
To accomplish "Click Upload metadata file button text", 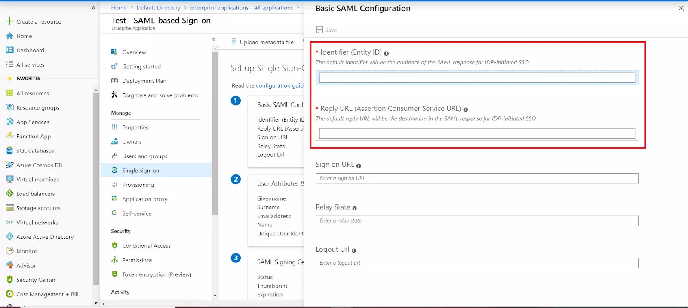I will pyautogui.click(x=267, y=42).
